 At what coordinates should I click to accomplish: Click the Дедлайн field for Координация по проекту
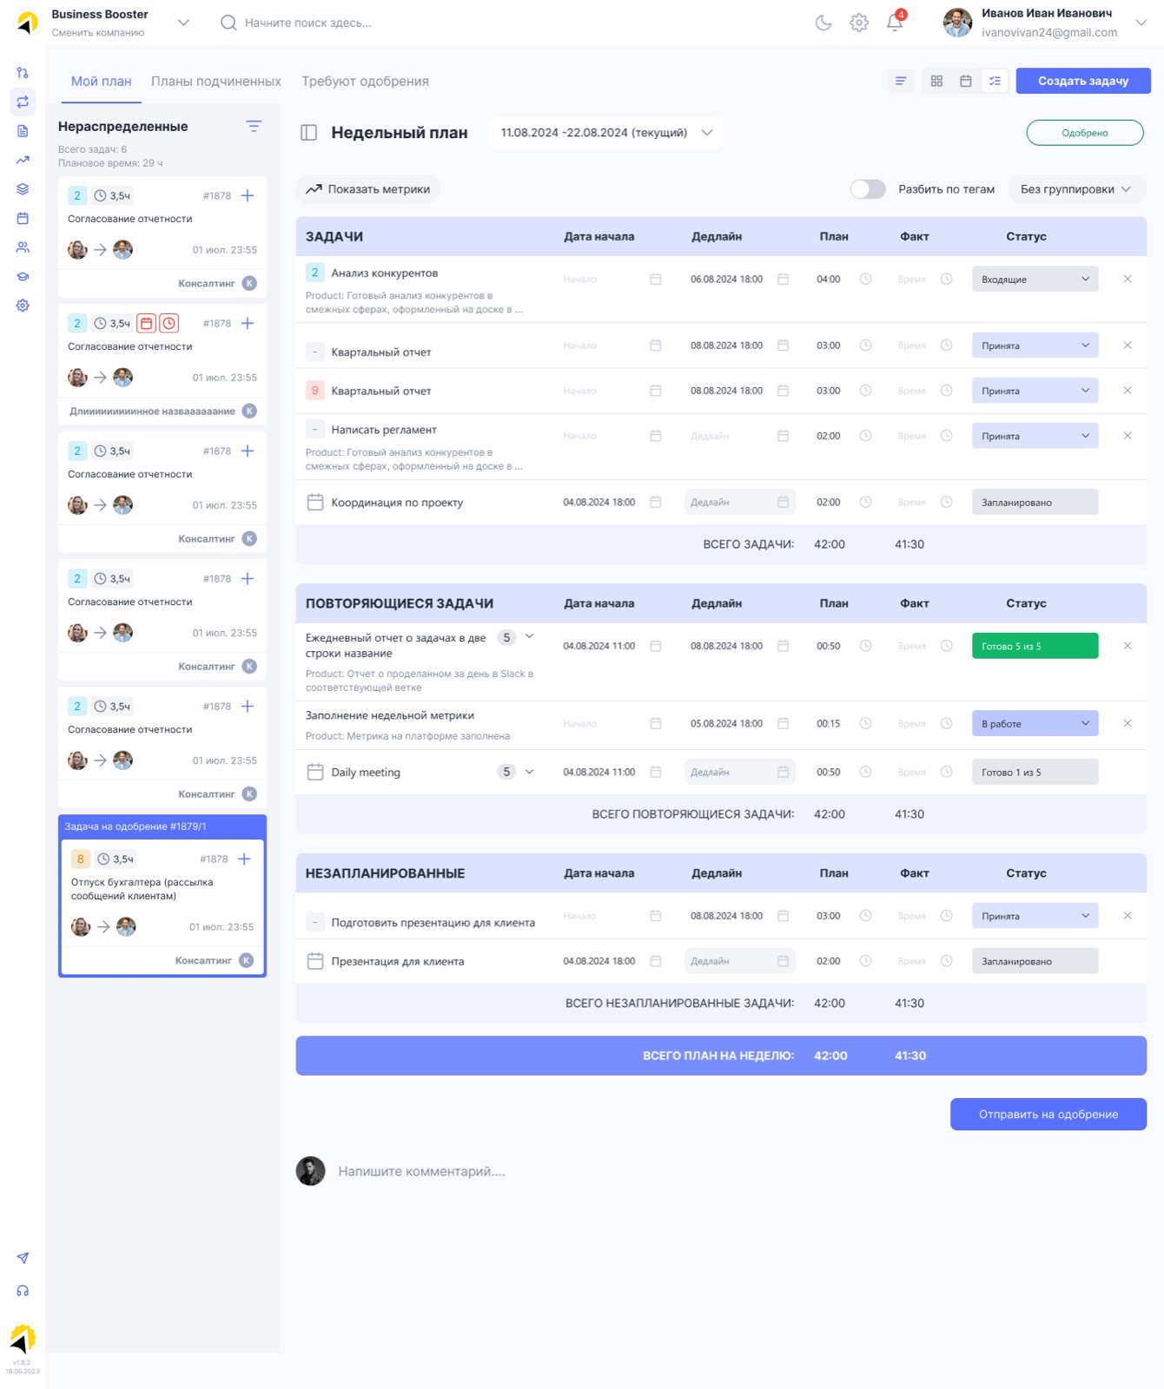[x=740, y=502]
